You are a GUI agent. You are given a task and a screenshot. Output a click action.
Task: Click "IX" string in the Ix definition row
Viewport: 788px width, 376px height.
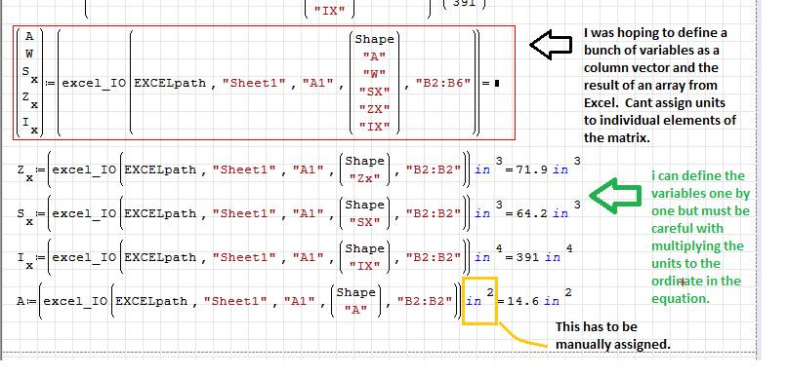coord(365,266)
